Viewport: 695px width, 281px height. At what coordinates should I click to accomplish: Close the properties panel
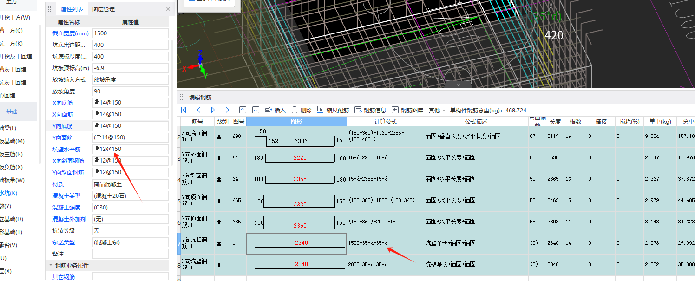[x=168, y=9]
